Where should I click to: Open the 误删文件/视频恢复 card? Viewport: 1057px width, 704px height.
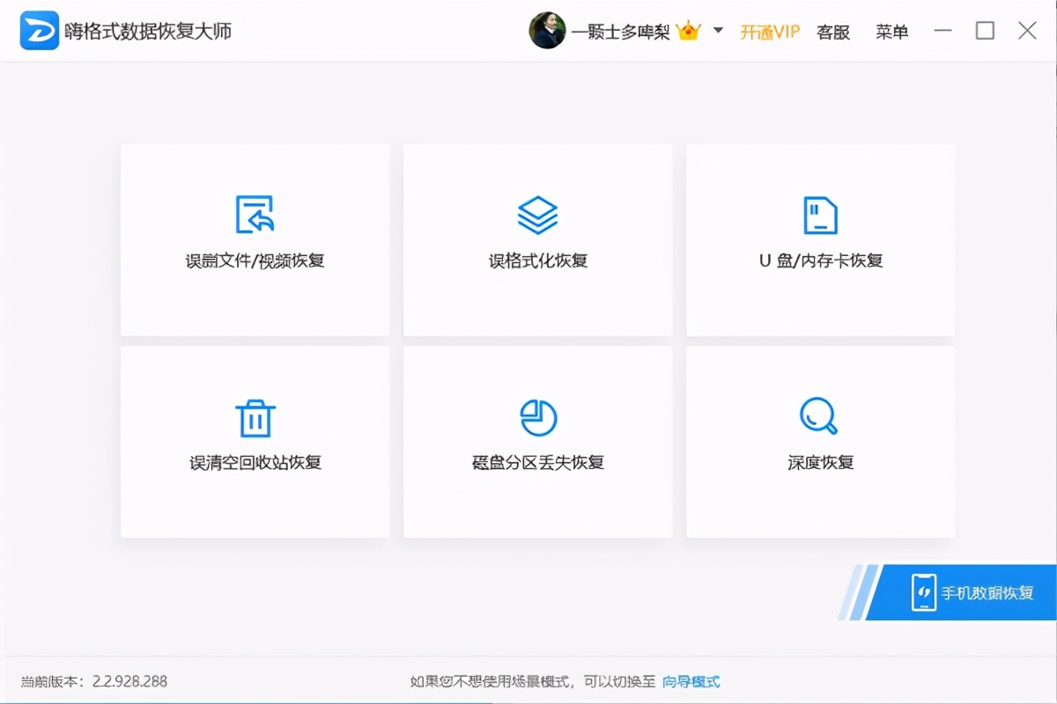click(255, 239)
